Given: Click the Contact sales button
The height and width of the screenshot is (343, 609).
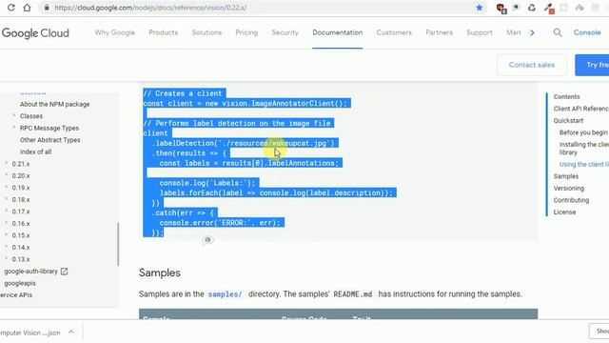Looking at the screenshot, I should (532, 65).
